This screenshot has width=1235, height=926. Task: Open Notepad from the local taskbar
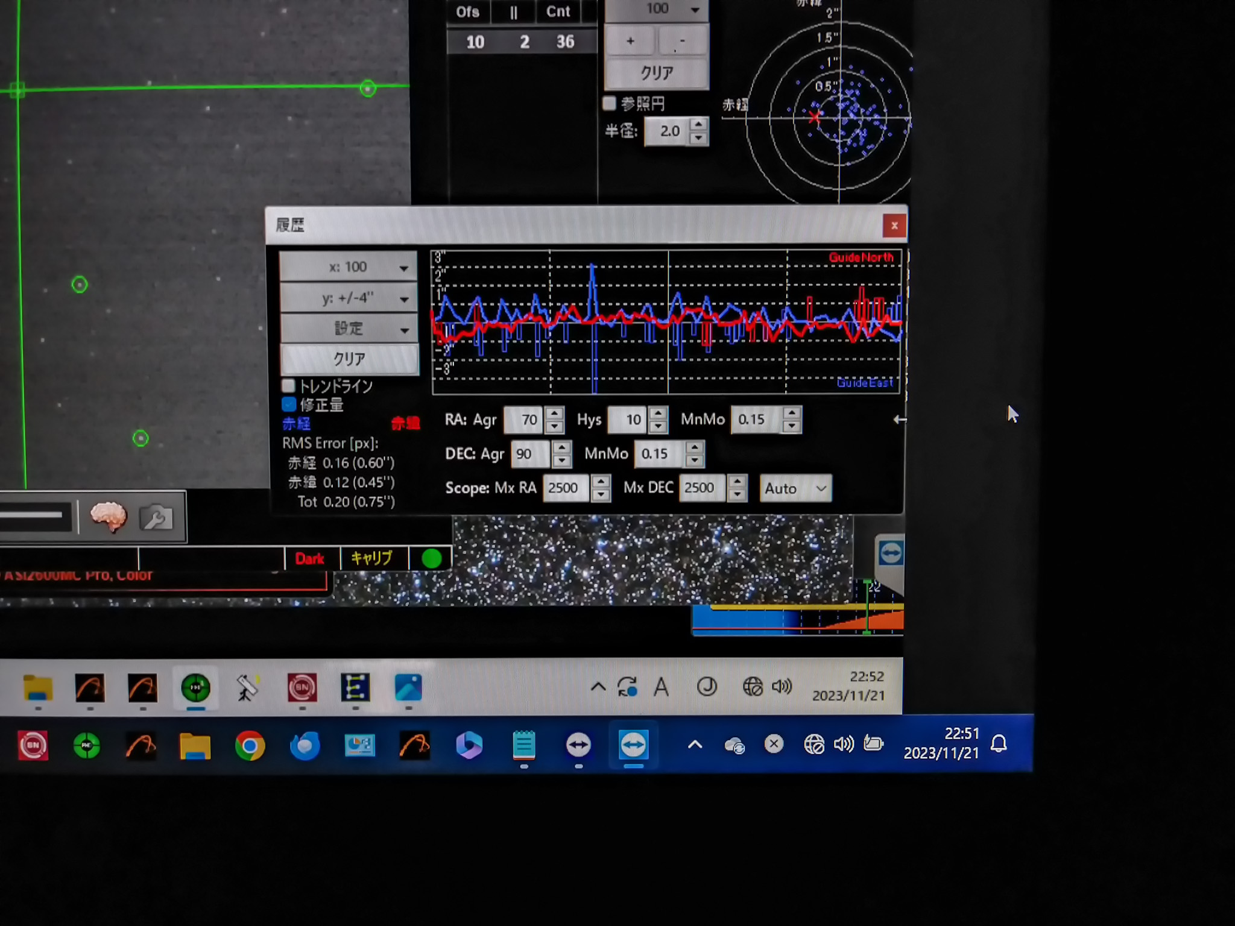click(523, 745)
